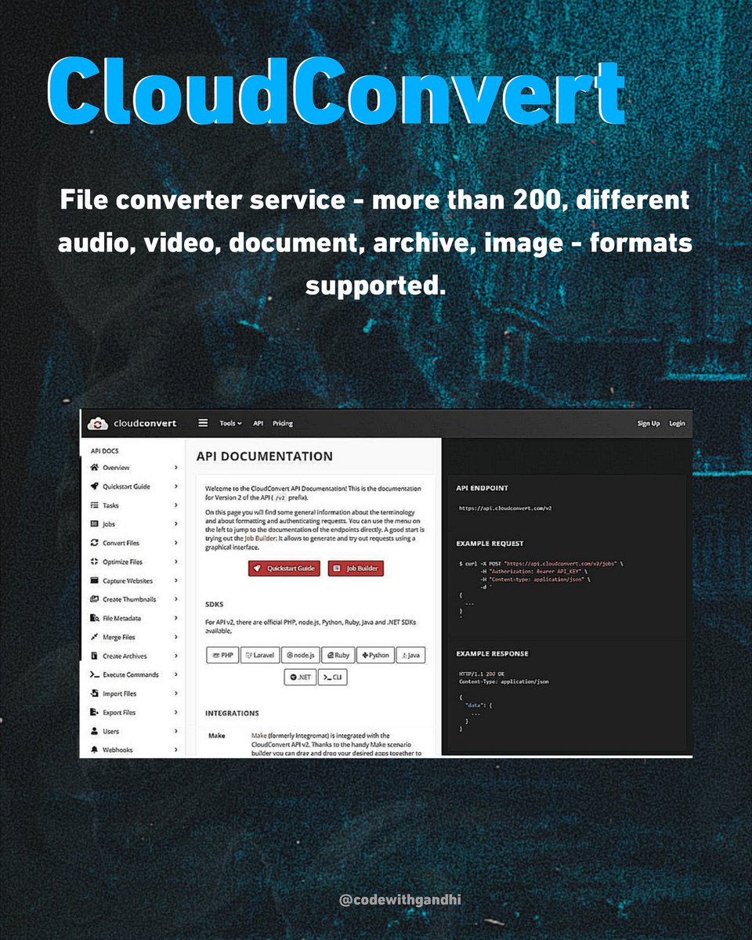This screenshot has height=940, width=752.
Task: Click the EXAMPLE REQUEST heading
Action: (x=490, y=543)
